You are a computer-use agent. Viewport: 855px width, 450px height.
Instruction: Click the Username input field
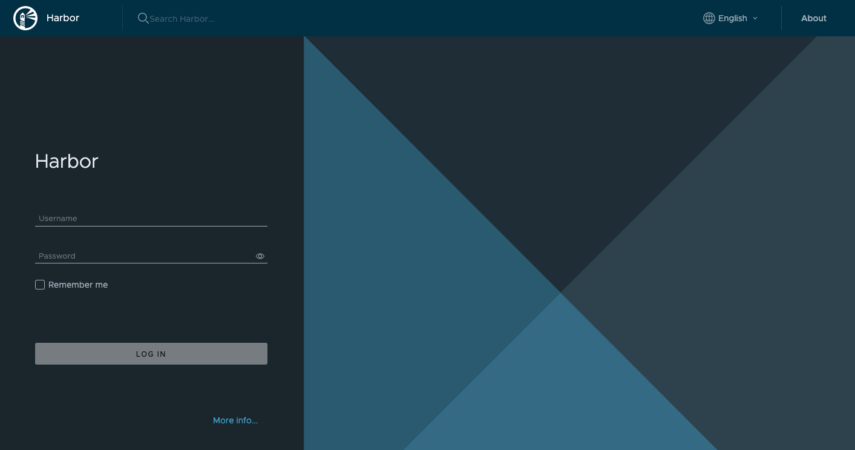tap(151, 218)
